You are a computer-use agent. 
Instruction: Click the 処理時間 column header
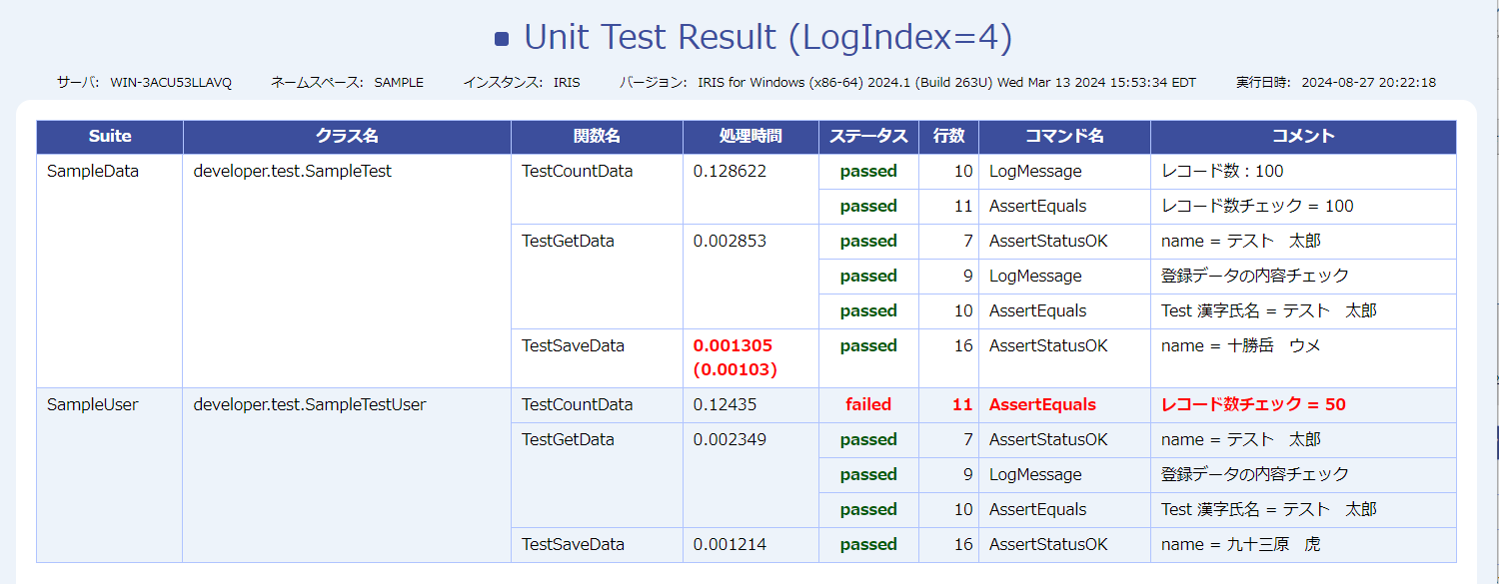pos(750,137)
